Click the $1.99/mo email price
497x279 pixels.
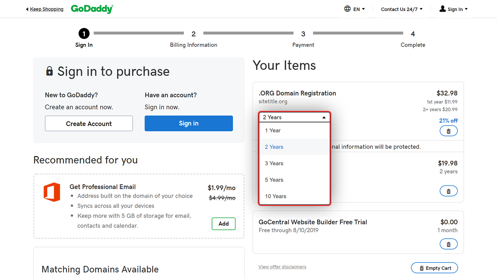[x=221, y=188]
